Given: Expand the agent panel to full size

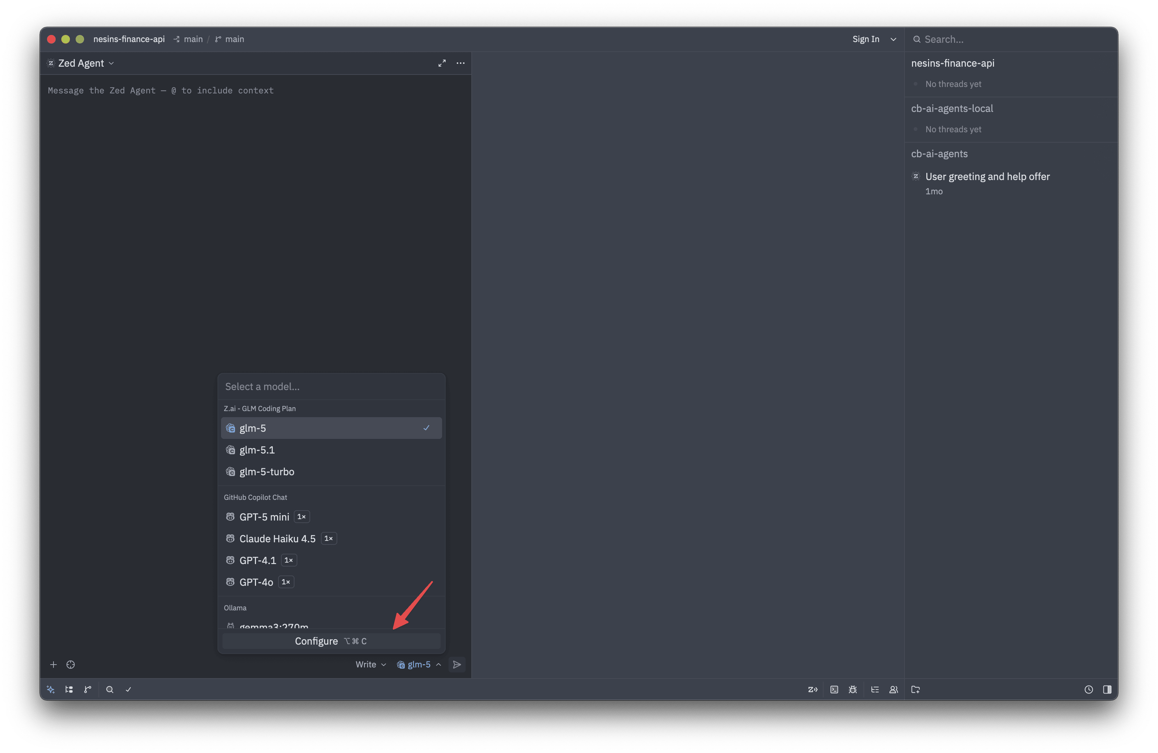Looking at the screenshot, I should tap(442, 63).
